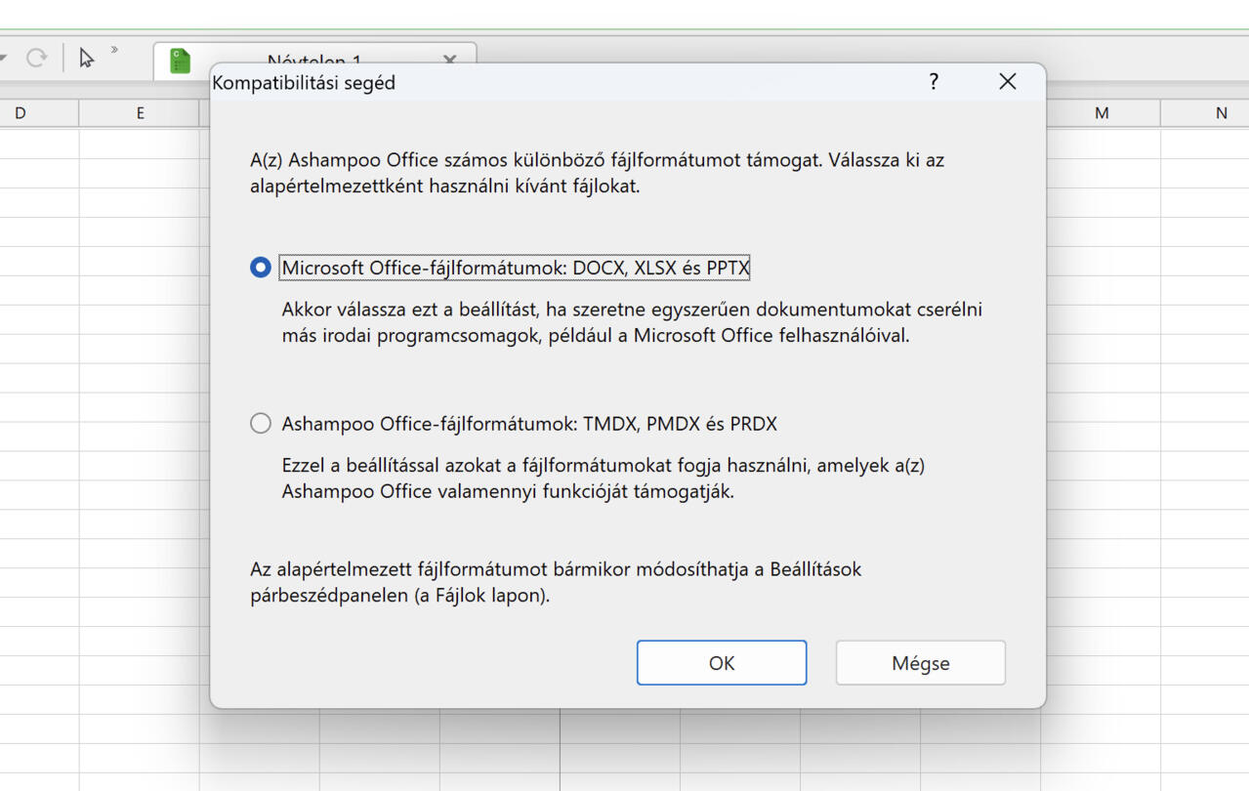Select Microsoft Office-fájlformátumok radio button

tap(261, 268)
